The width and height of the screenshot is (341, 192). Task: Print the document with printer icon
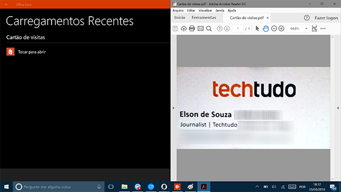192,28
